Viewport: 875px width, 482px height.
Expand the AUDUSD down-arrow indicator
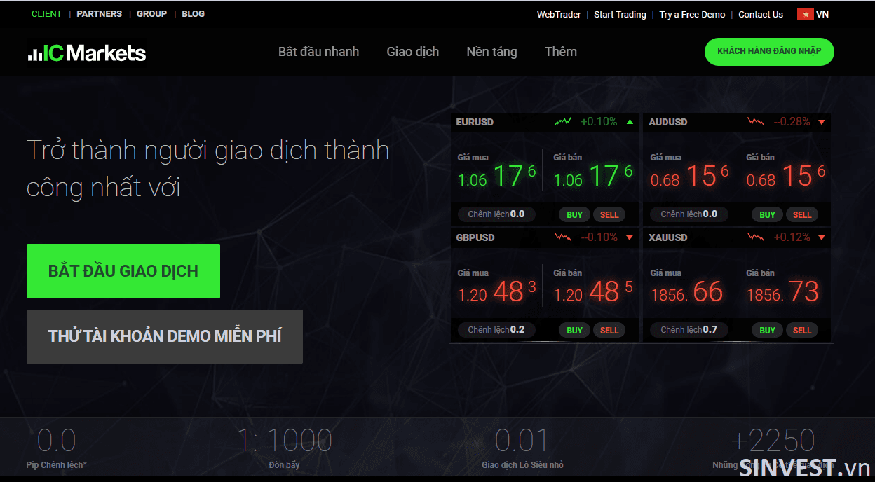click(x=822, y=122)
